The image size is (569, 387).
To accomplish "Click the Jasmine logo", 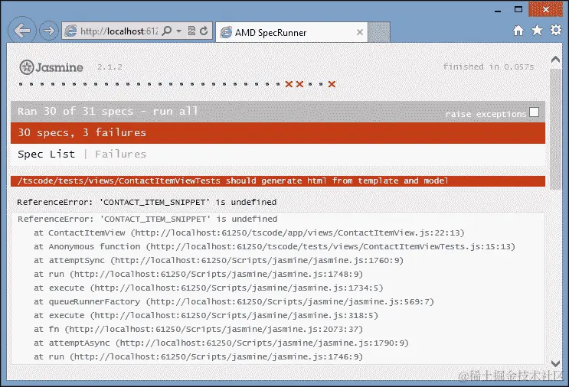I will pyautogui.click(x=51, y=67).
